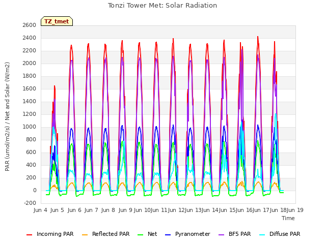Click the y-axis label PAR / Net and Solar
The image size is (326, 244).
pos(7,116)
